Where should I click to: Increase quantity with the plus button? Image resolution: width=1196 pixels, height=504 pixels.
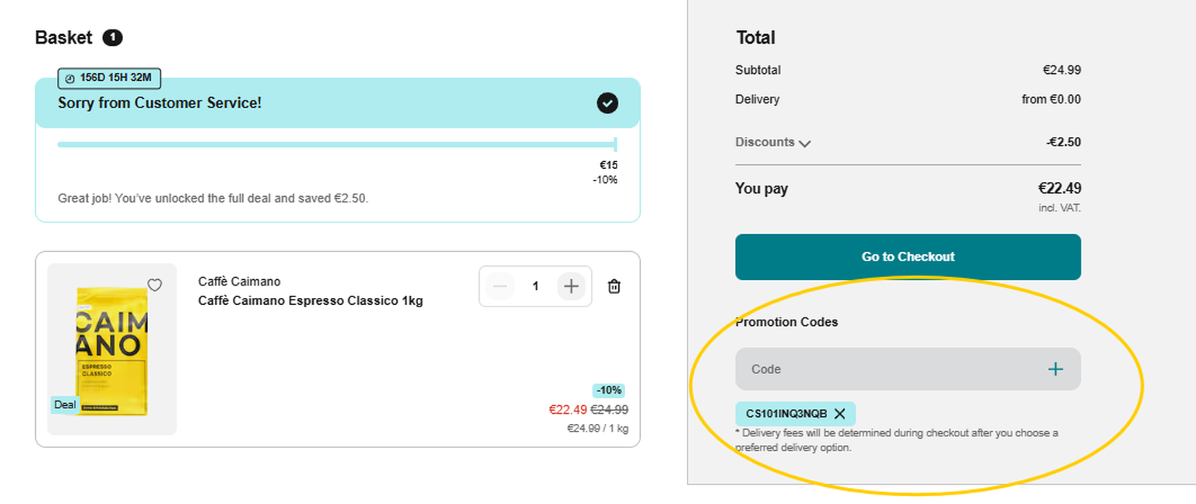(572, 287)
